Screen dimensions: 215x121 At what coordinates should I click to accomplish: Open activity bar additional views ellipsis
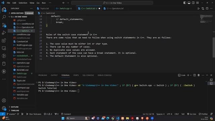(x=4, y=79)
